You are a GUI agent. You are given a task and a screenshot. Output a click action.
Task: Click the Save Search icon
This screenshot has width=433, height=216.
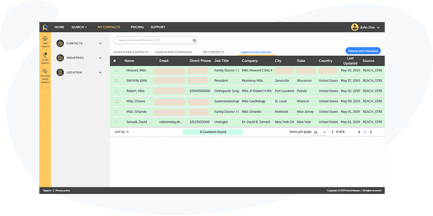(45, 39)
